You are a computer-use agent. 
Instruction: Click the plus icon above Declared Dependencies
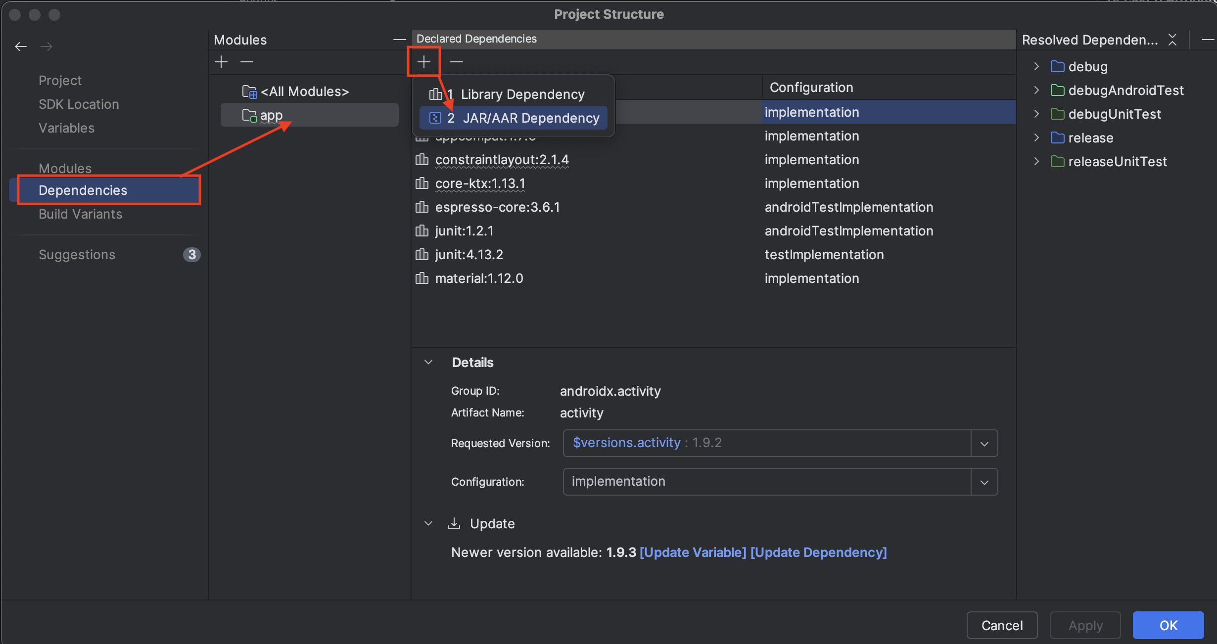[x=423, y=61]
